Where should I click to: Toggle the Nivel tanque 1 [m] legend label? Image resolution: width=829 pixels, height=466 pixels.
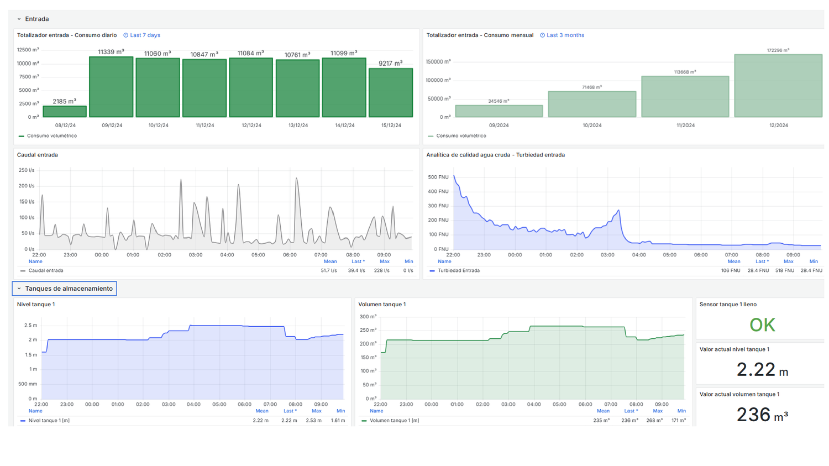49,421
